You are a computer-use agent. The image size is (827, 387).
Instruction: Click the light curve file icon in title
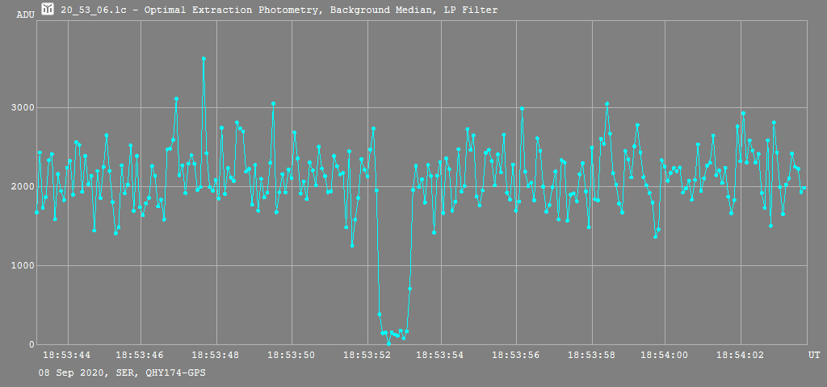click(48, 10)
